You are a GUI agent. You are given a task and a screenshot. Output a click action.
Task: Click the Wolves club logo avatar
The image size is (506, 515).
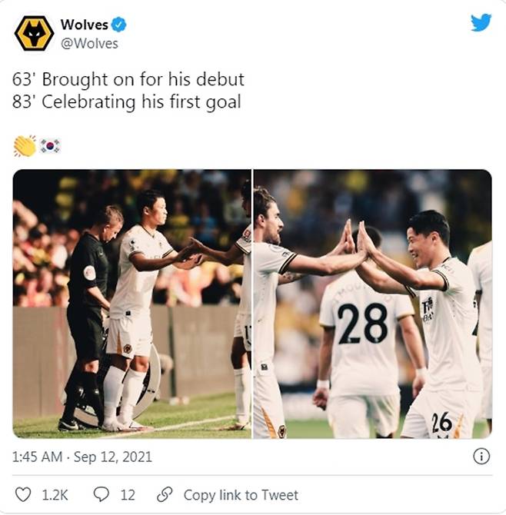tap(34, 33)
